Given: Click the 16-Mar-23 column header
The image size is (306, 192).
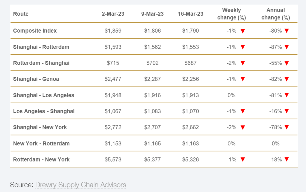Looking at the screenshot, I should (x=191, y=14).
